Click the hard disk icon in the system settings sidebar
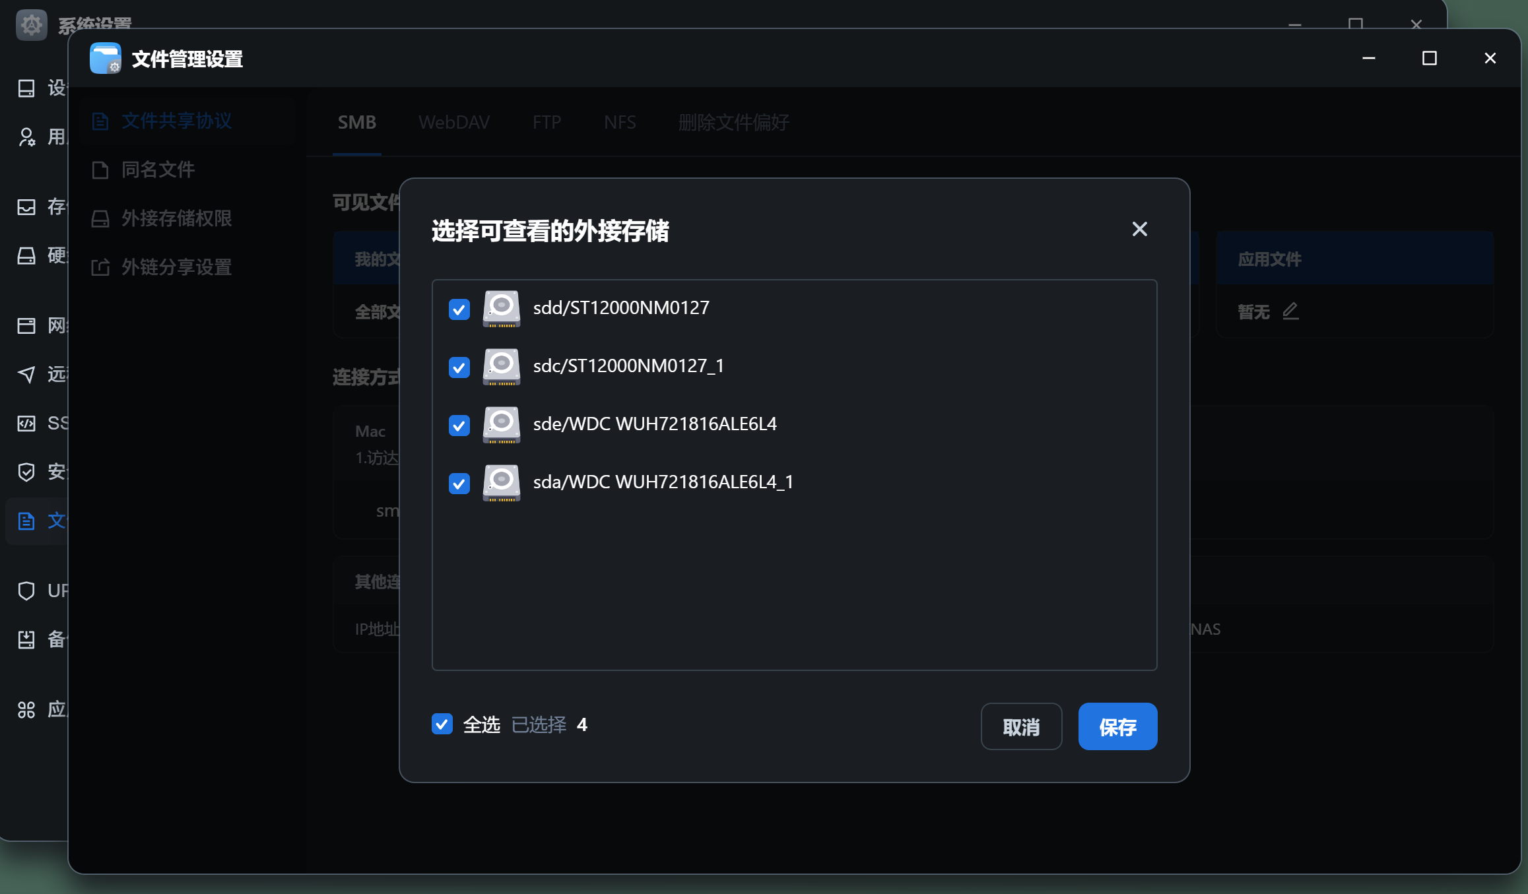 26,256
